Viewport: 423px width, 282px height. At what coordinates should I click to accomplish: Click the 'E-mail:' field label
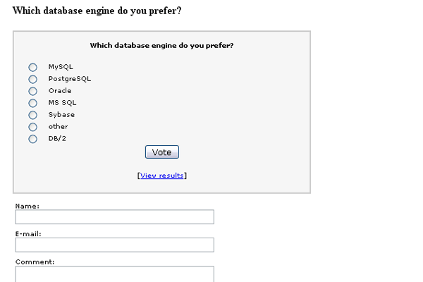click(x=29, y=233)
